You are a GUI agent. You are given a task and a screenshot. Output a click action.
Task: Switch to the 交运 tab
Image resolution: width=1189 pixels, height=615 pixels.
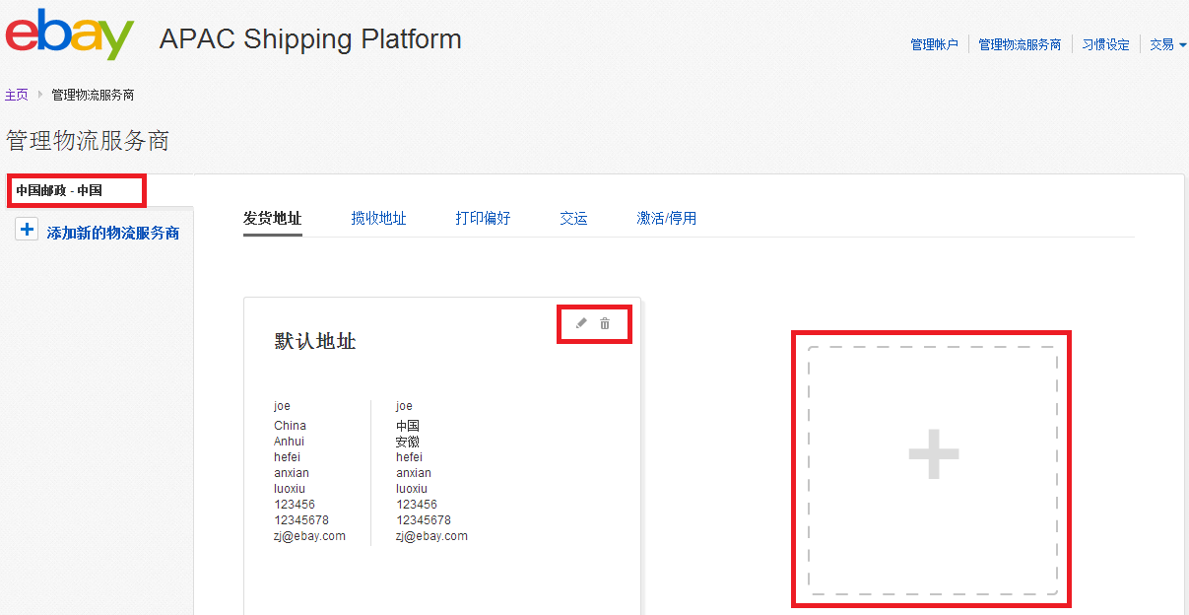pyautogui.click(x=573, y=218)
